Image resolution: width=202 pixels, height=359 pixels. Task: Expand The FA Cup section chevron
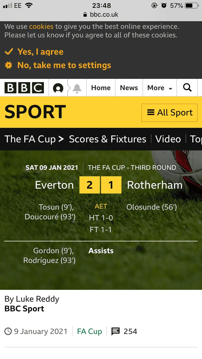[x=61, y=139]
